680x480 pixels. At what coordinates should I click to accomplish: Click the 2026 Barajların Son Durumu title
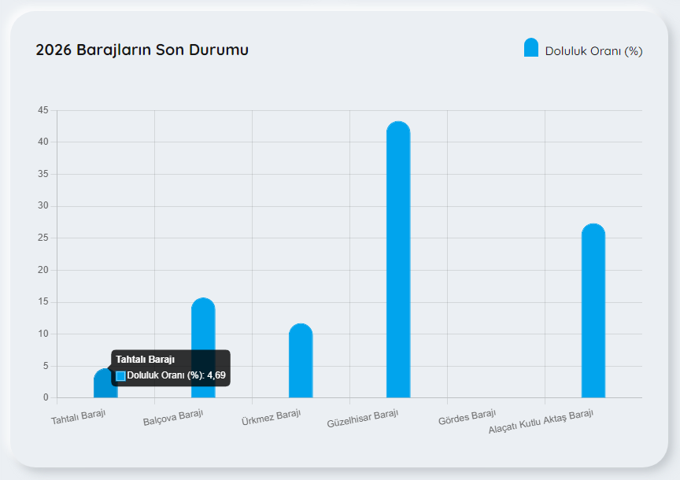(x=142, y=50)
